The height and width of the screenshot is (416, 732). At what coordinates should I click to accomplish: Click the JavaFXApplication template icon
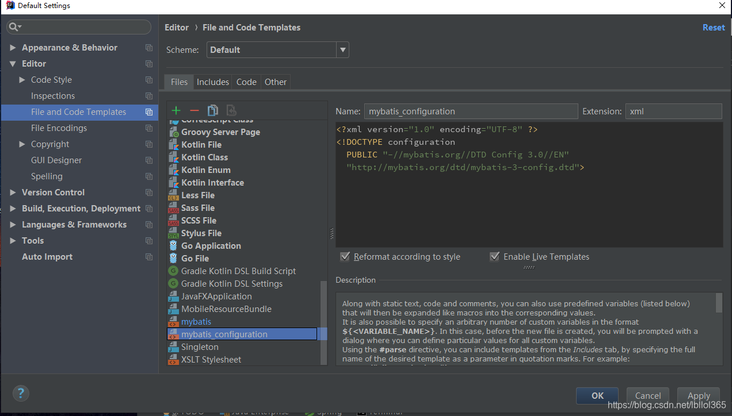pos(173,296)
